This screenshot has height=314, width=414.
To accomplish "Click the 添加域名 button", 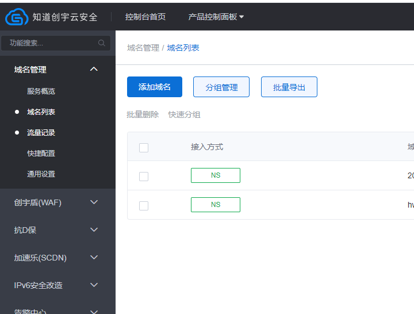I will 155,87.
